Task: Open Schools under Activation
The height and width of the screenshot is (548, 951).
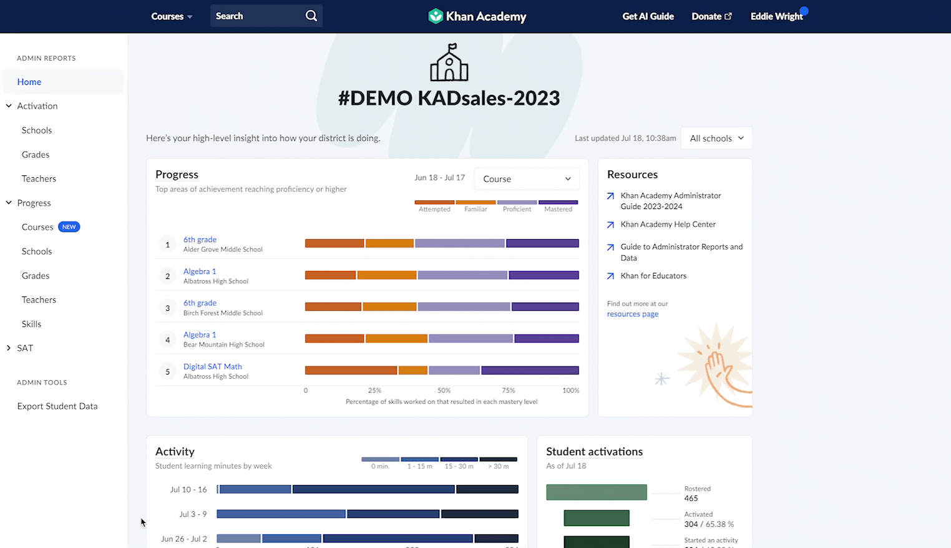Action: click(37, 130)
